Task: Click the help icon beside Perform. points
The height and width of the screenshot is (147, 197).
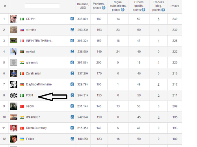Action: (x=104, y=8)
